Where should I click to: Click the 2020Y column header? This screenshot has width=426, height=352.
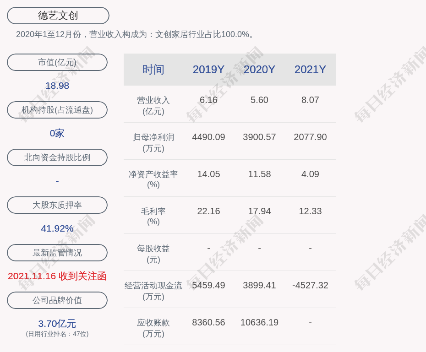tap(259, 70)
